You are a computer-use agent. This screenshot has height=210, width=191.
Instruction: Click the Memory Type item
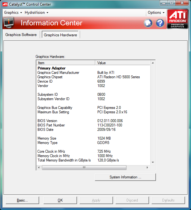click(x=48, y=143)
